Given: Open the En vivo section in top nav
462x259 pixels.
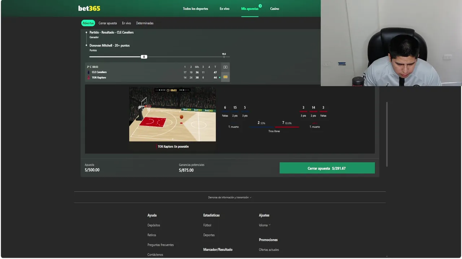Looking at the screenshot, I should pyautogui.click(x=225, y=9).
